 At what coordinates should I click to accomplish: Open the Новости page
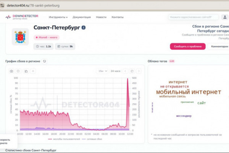coord(101,17)
